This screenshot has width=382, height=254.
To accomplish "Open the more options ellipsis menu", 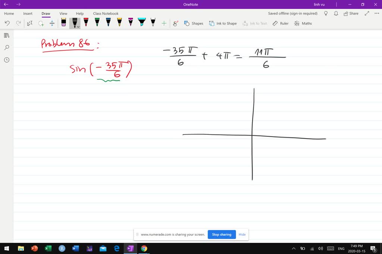I will pos(377,13).
